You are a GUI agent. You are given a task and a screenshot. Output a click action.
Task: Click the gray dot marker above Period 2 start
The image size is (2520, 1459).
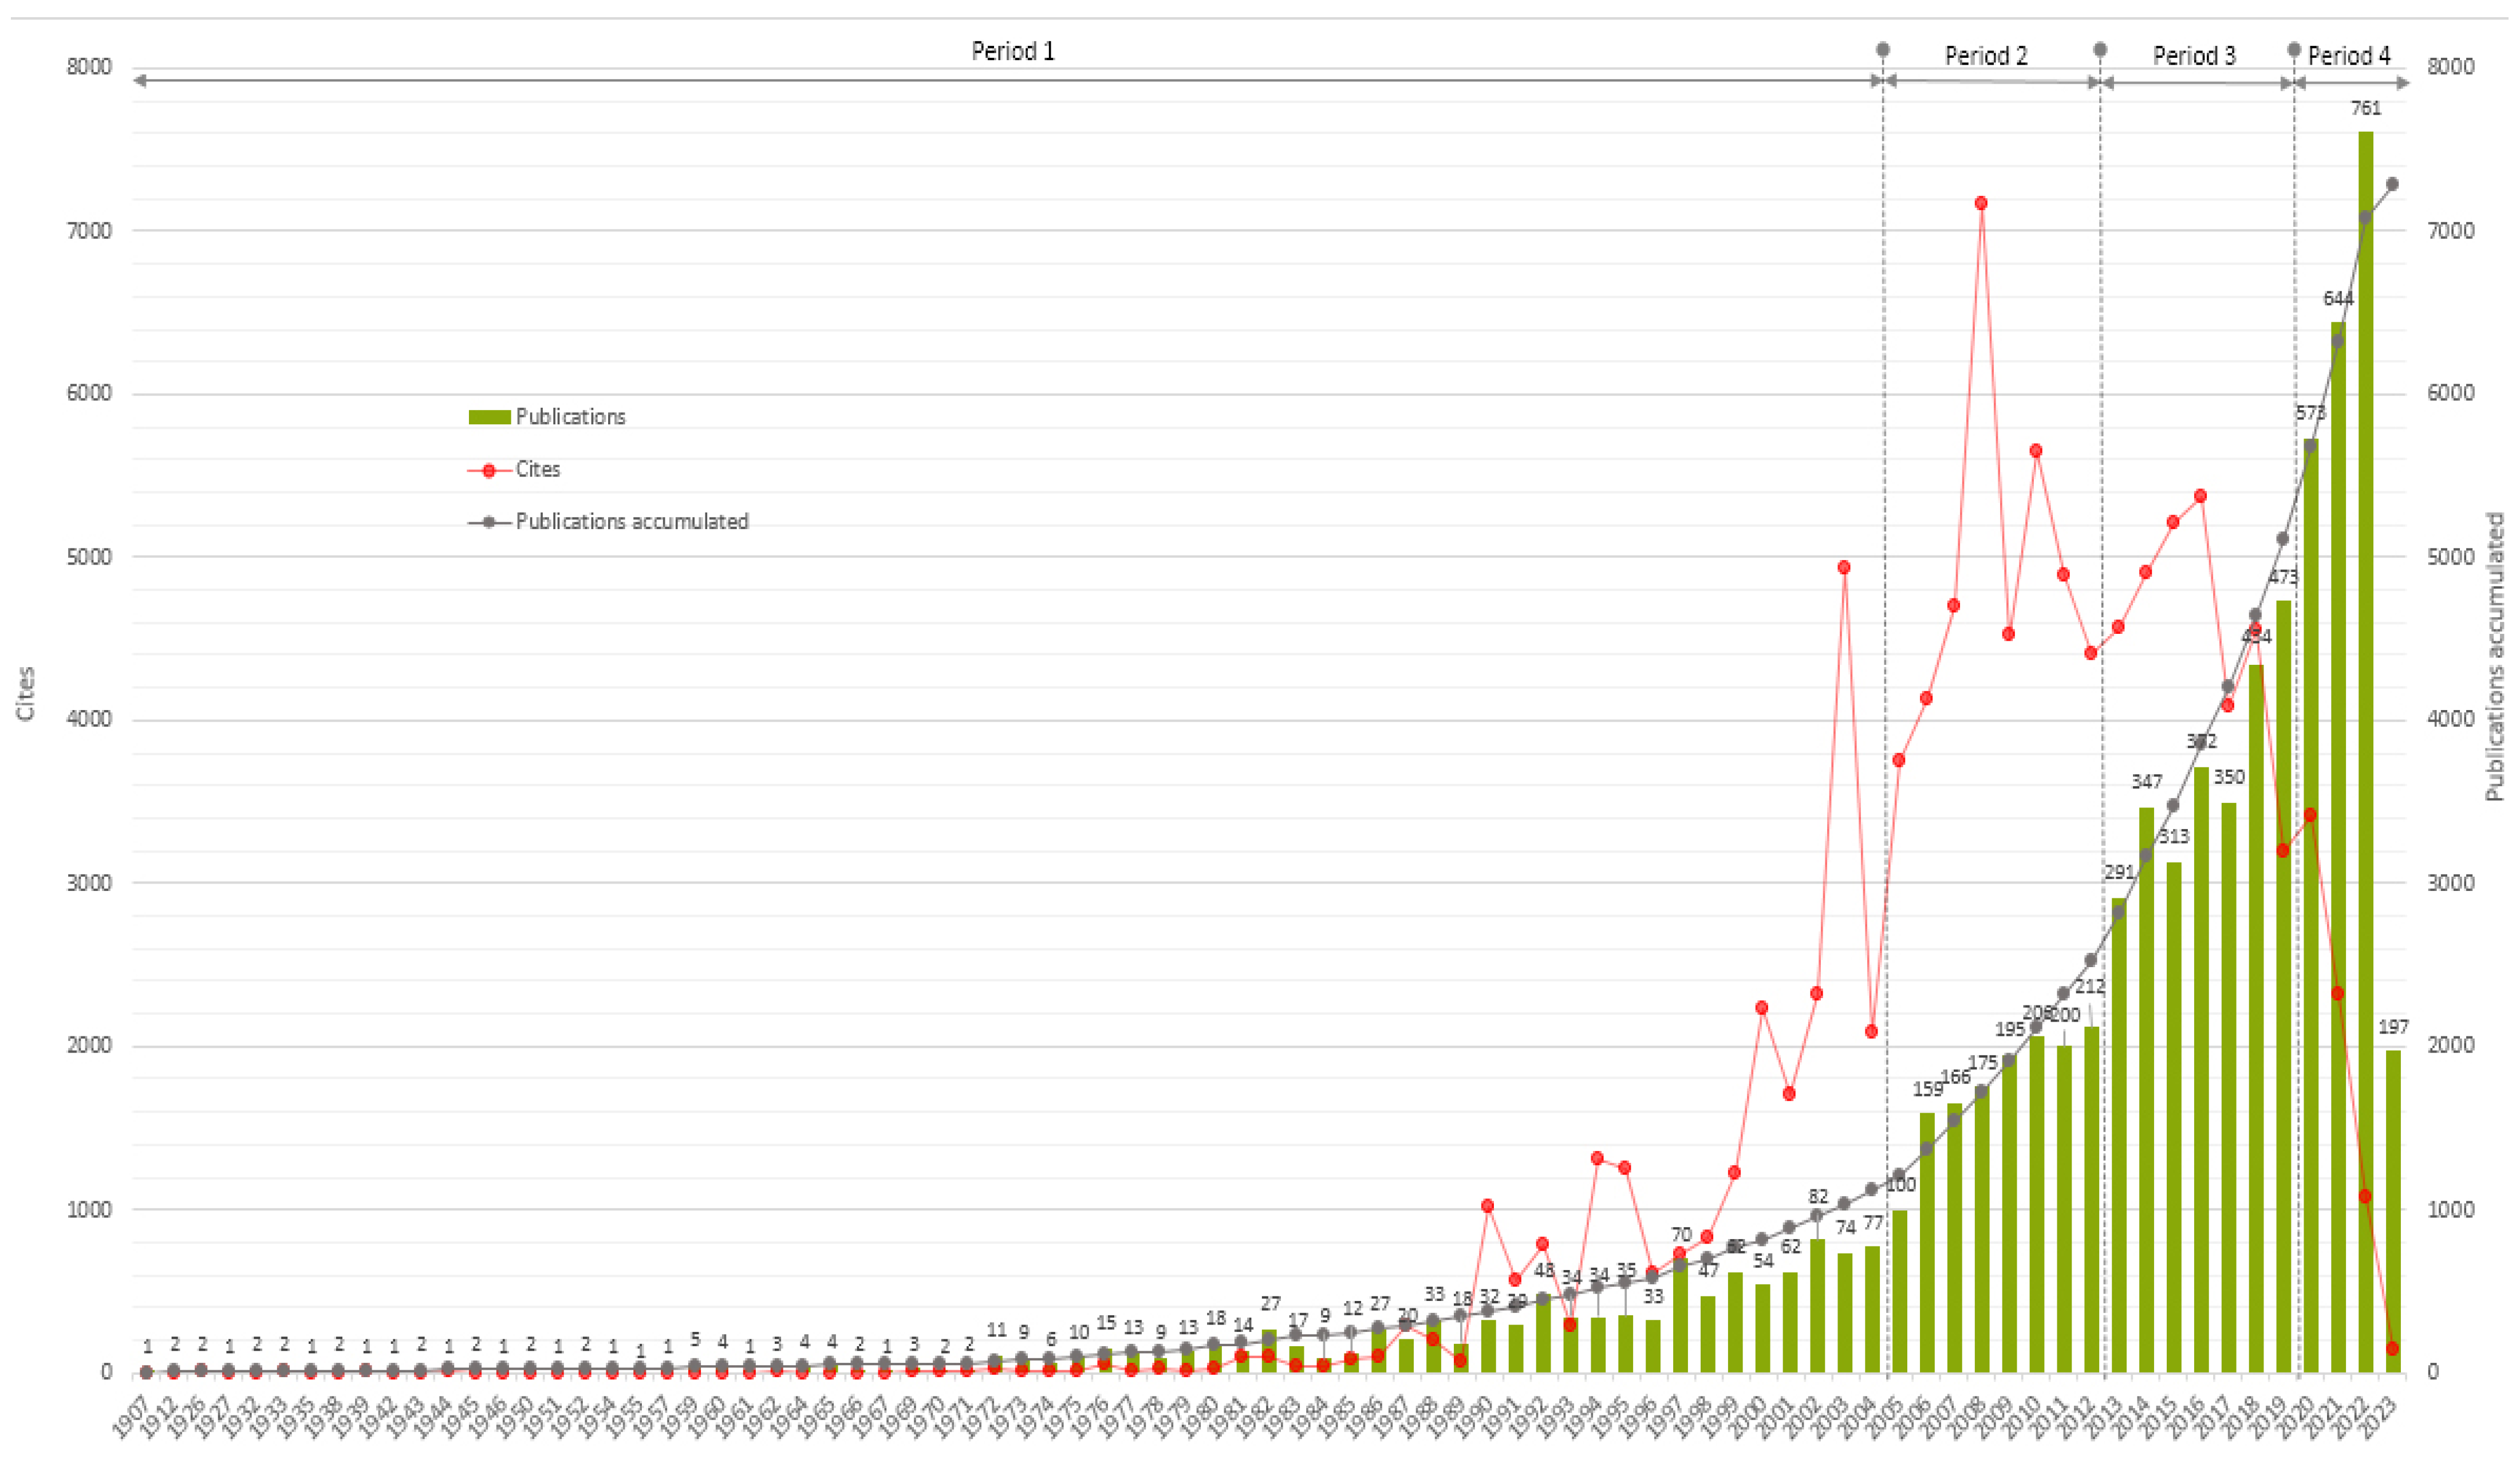click(1882, 49)
